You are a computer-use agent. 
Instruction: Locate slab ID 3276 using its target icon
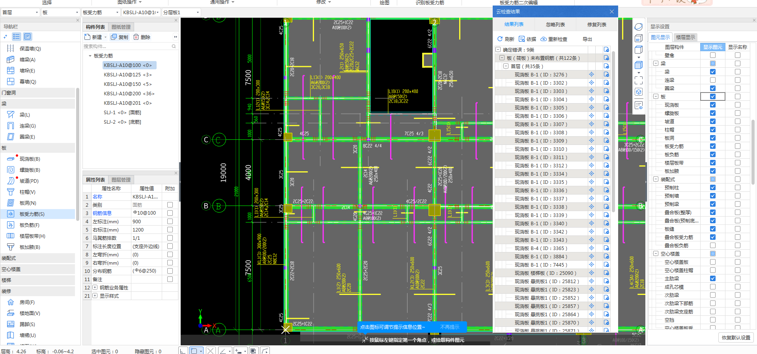click(x=591, y=74)
